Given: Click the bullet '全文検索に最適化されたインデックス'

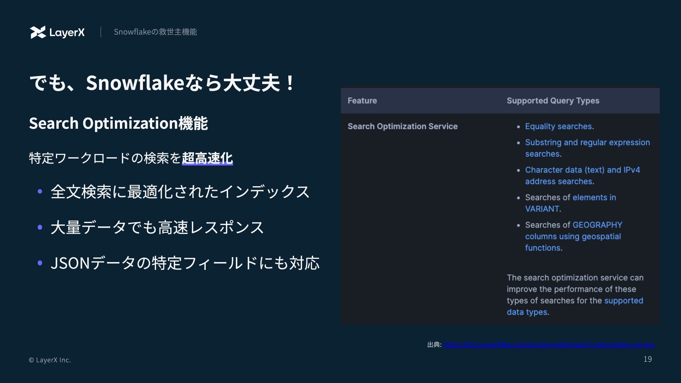Looking at the screenshot, I should pyautogui.click(x=180, y=191).
